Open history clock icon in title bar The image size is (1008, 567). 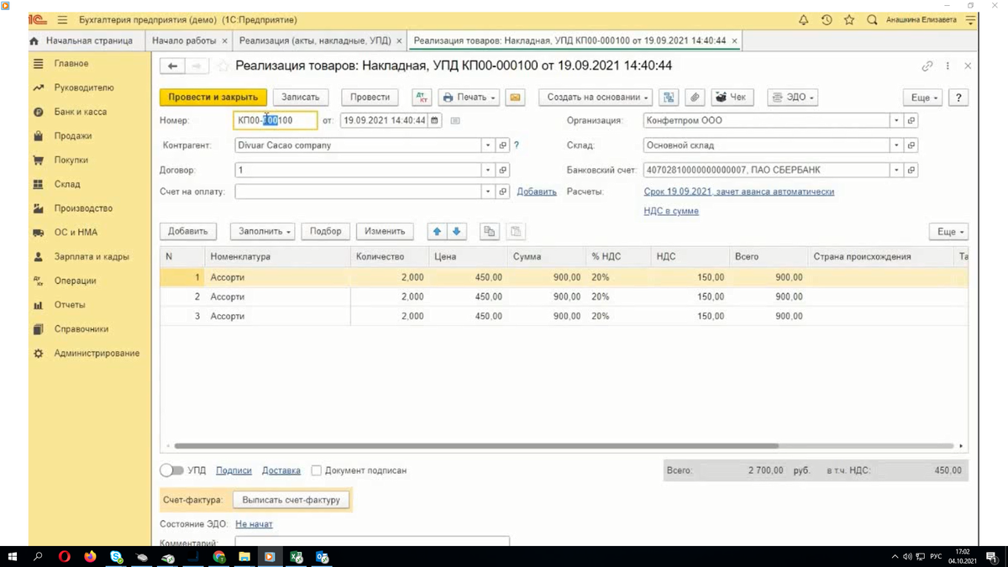click(x=827, y=19)
